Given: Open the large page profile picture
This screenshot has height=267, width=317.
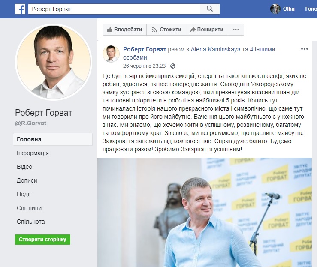Looking at the screenshot, I should (x=54, y=62).
